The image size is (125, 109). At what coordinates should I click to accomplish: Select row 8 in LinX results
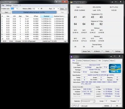[33, 34]
